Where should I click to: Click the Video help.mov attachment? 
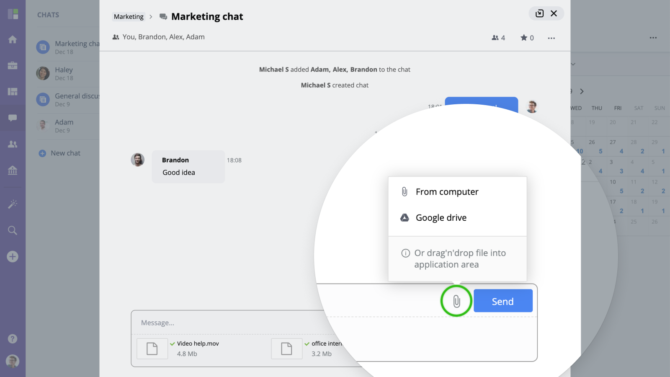point(178,349)
